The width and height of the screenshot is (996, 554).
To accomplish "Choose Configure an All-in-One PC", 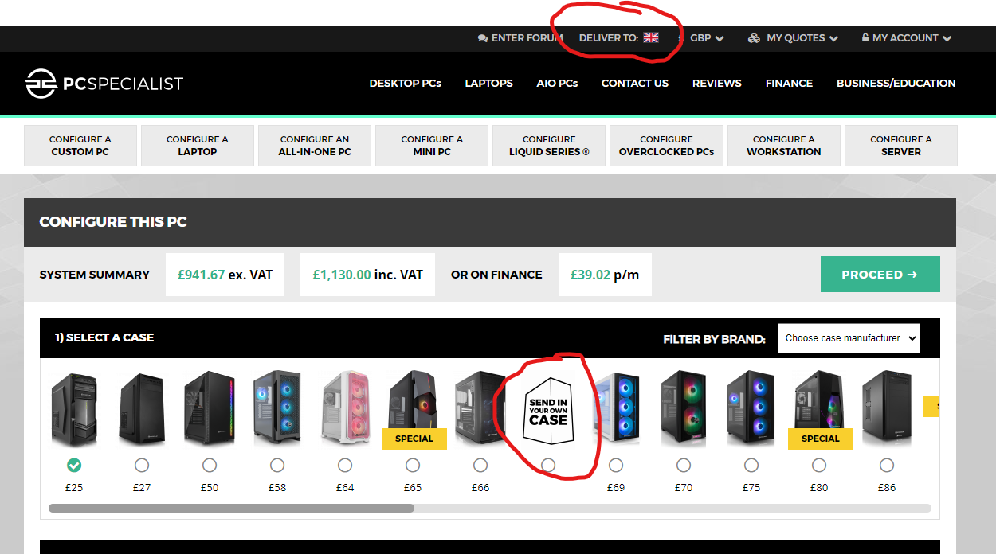I will coord(315,146).
